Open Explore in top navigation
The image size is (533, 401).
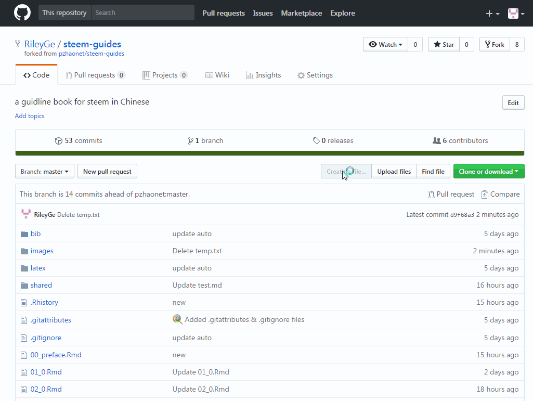pos(343,14)
